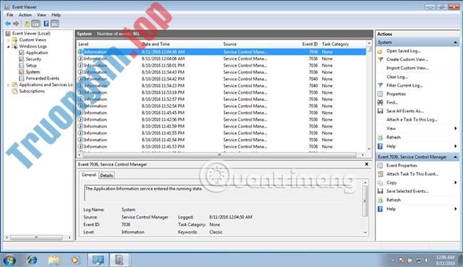Click the Application log icon in tree

(x=21, y=53)
